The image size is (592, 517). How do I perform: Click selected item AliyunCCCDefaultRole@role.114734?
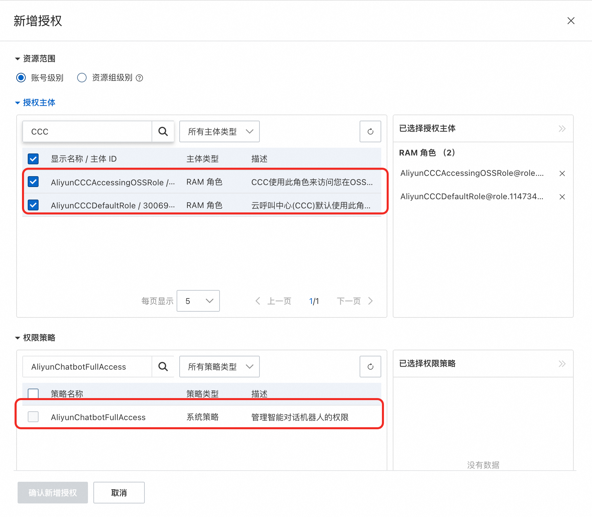472,197
